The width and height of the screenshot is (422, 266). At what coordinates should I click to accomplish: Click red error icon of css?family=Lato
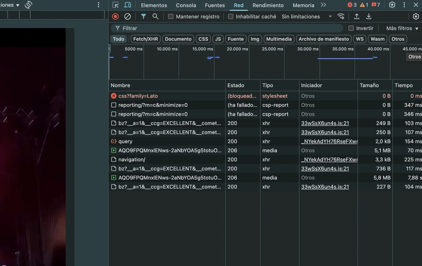pos(114,96)
